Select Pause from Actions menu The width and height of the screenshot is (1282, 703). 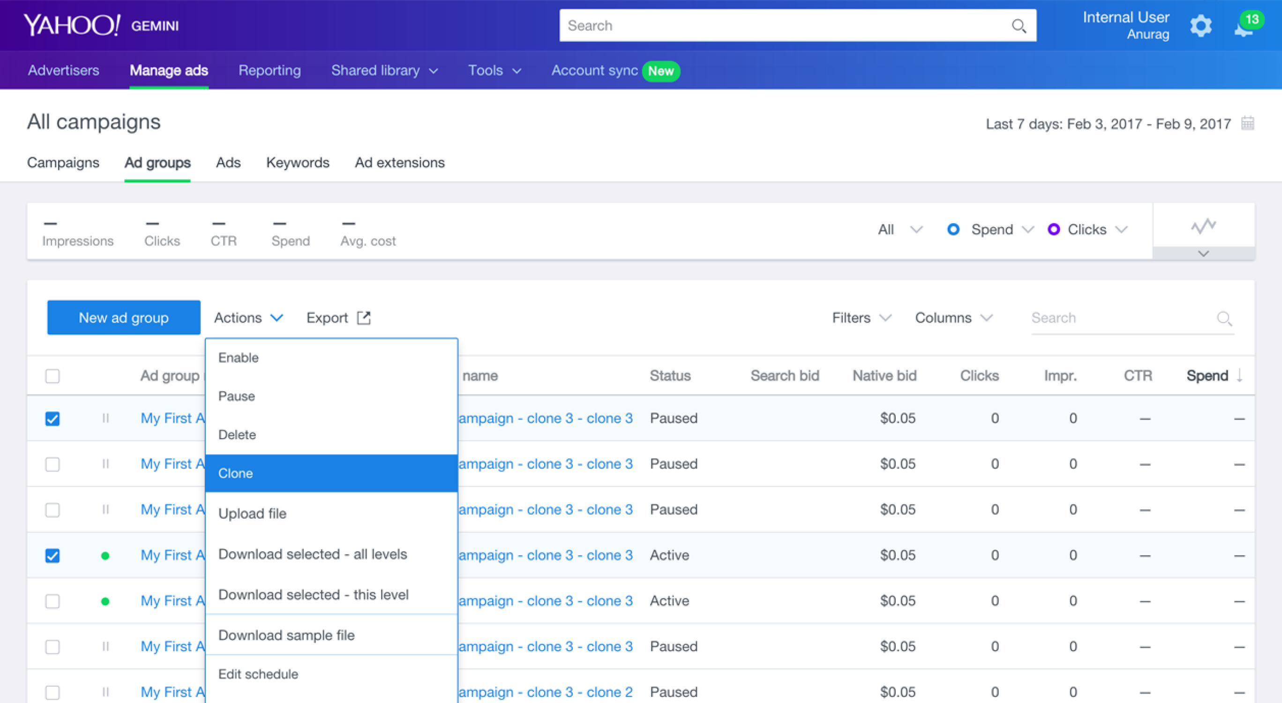point(331,396)
